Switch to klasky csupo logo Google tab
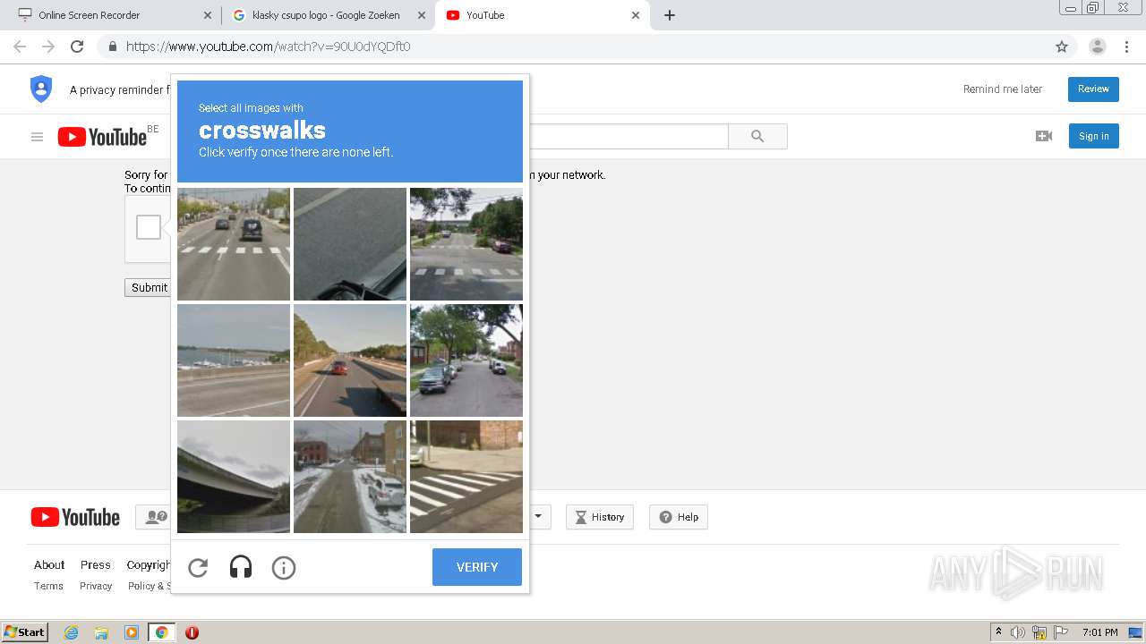This screenshot has height=644, width=1146. 326,15
